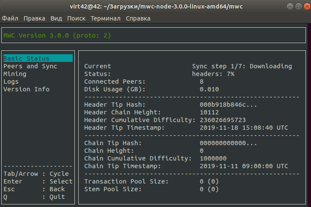Click the sync status 'Downloading headers: 7%' text
The width and height of the screenshot is (311, 207).
pos(242,70)
